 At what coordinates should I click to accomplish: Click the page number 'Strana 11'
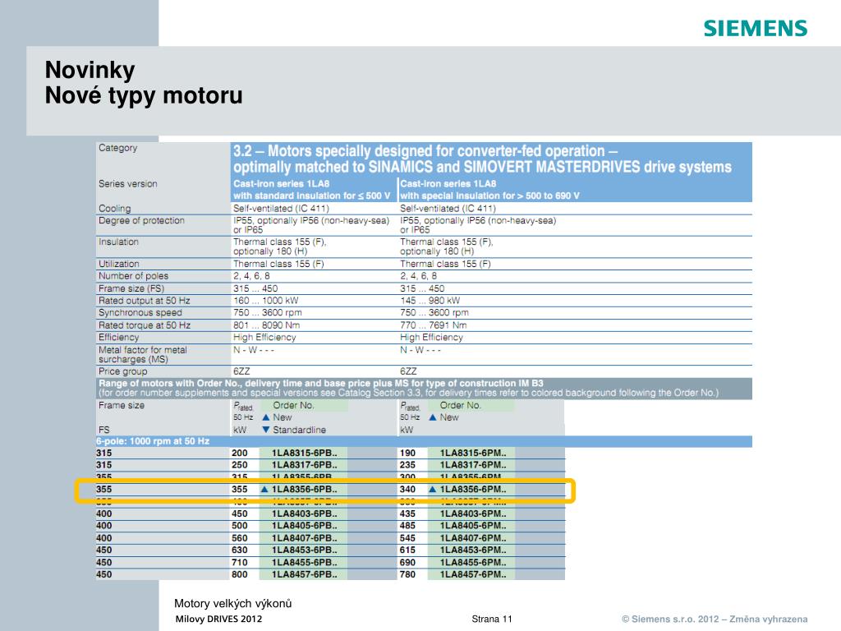click(492, 619)
